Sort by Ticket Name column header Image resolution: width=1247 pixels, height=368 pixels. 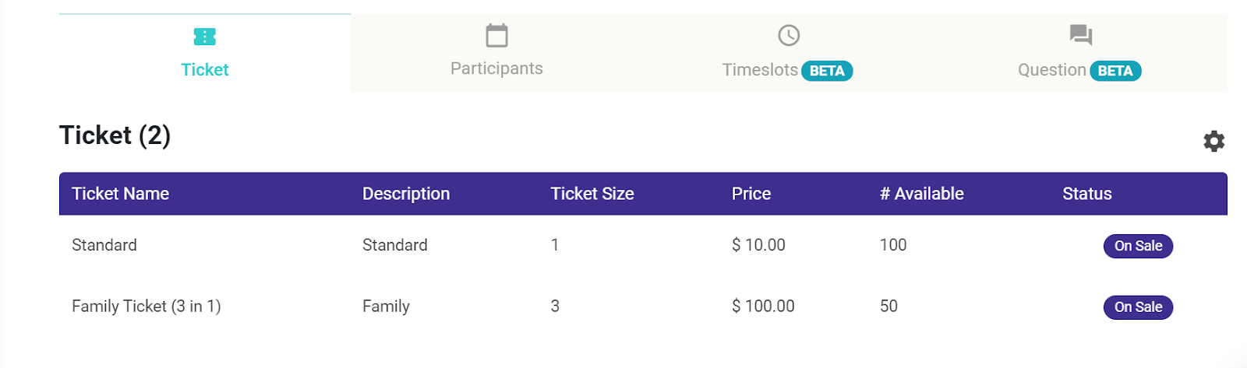121,194
